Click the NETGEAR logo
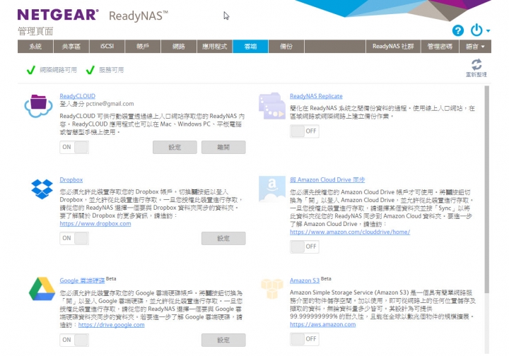Viewport: 509px width, 356px height. tap(57, 15)
